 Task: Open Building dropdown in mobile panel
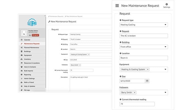[144, 47]
